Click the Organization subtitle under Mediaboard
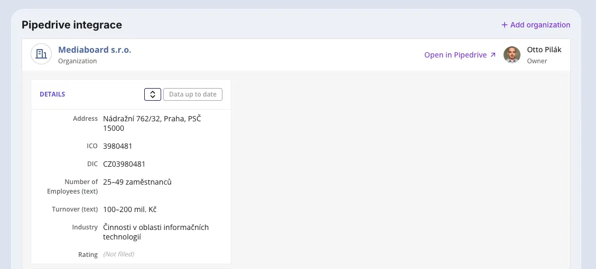The image size is (596, 269). pos(78,61)
